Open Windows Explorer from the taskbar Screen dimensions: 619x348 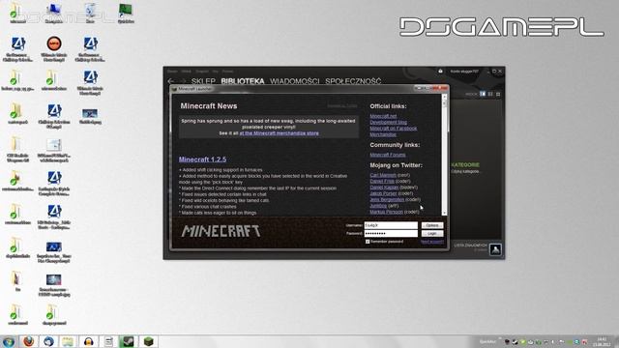[x=69, y=341]
